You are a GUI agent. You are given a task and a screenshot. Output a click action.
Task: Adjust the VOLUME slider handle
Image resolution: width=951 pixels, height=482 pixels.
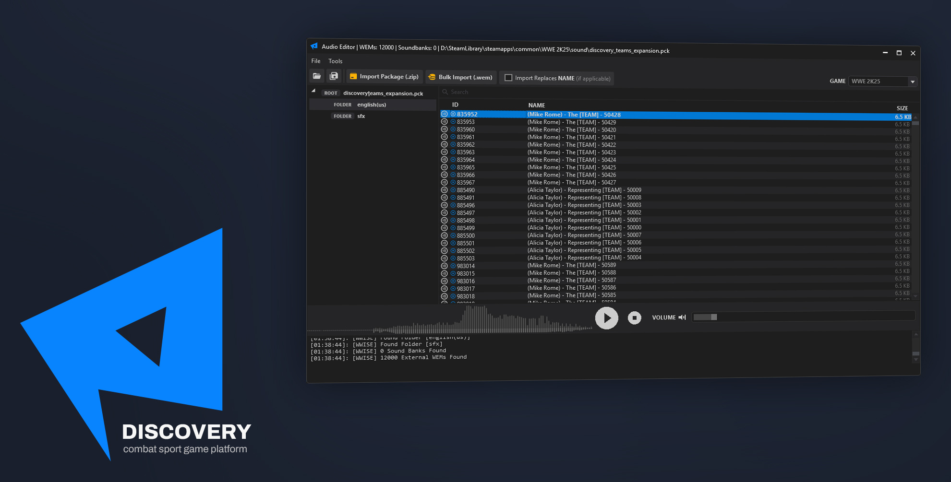click(714, 317)
